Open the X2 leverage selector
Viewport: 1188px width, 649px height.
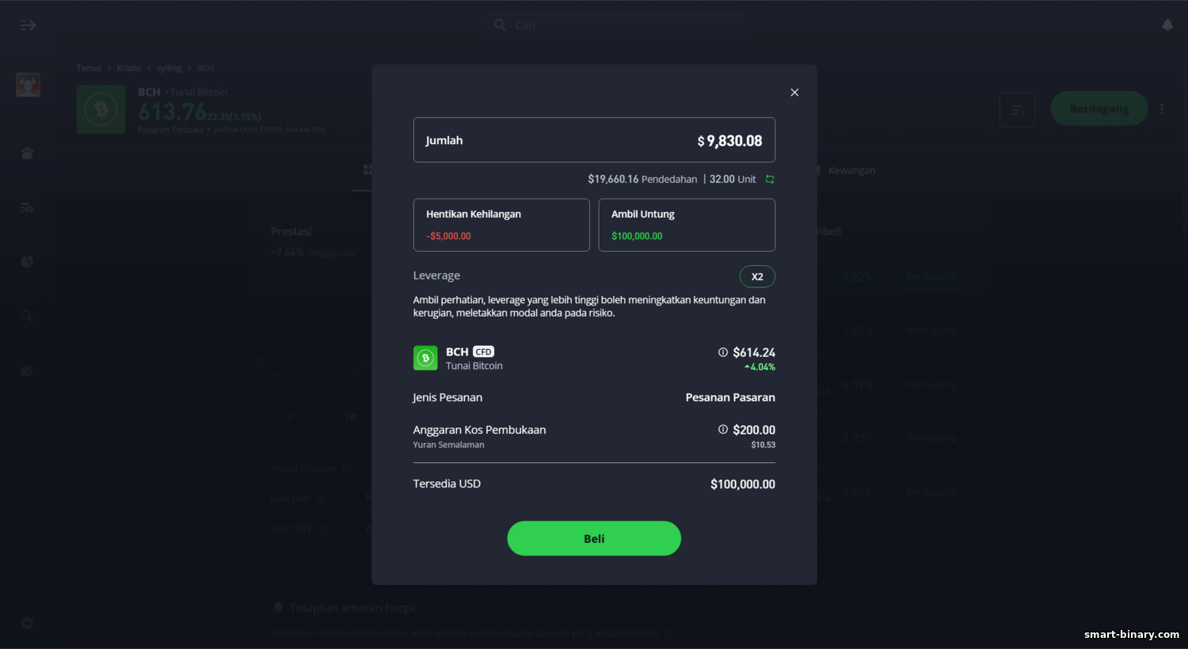757,276
